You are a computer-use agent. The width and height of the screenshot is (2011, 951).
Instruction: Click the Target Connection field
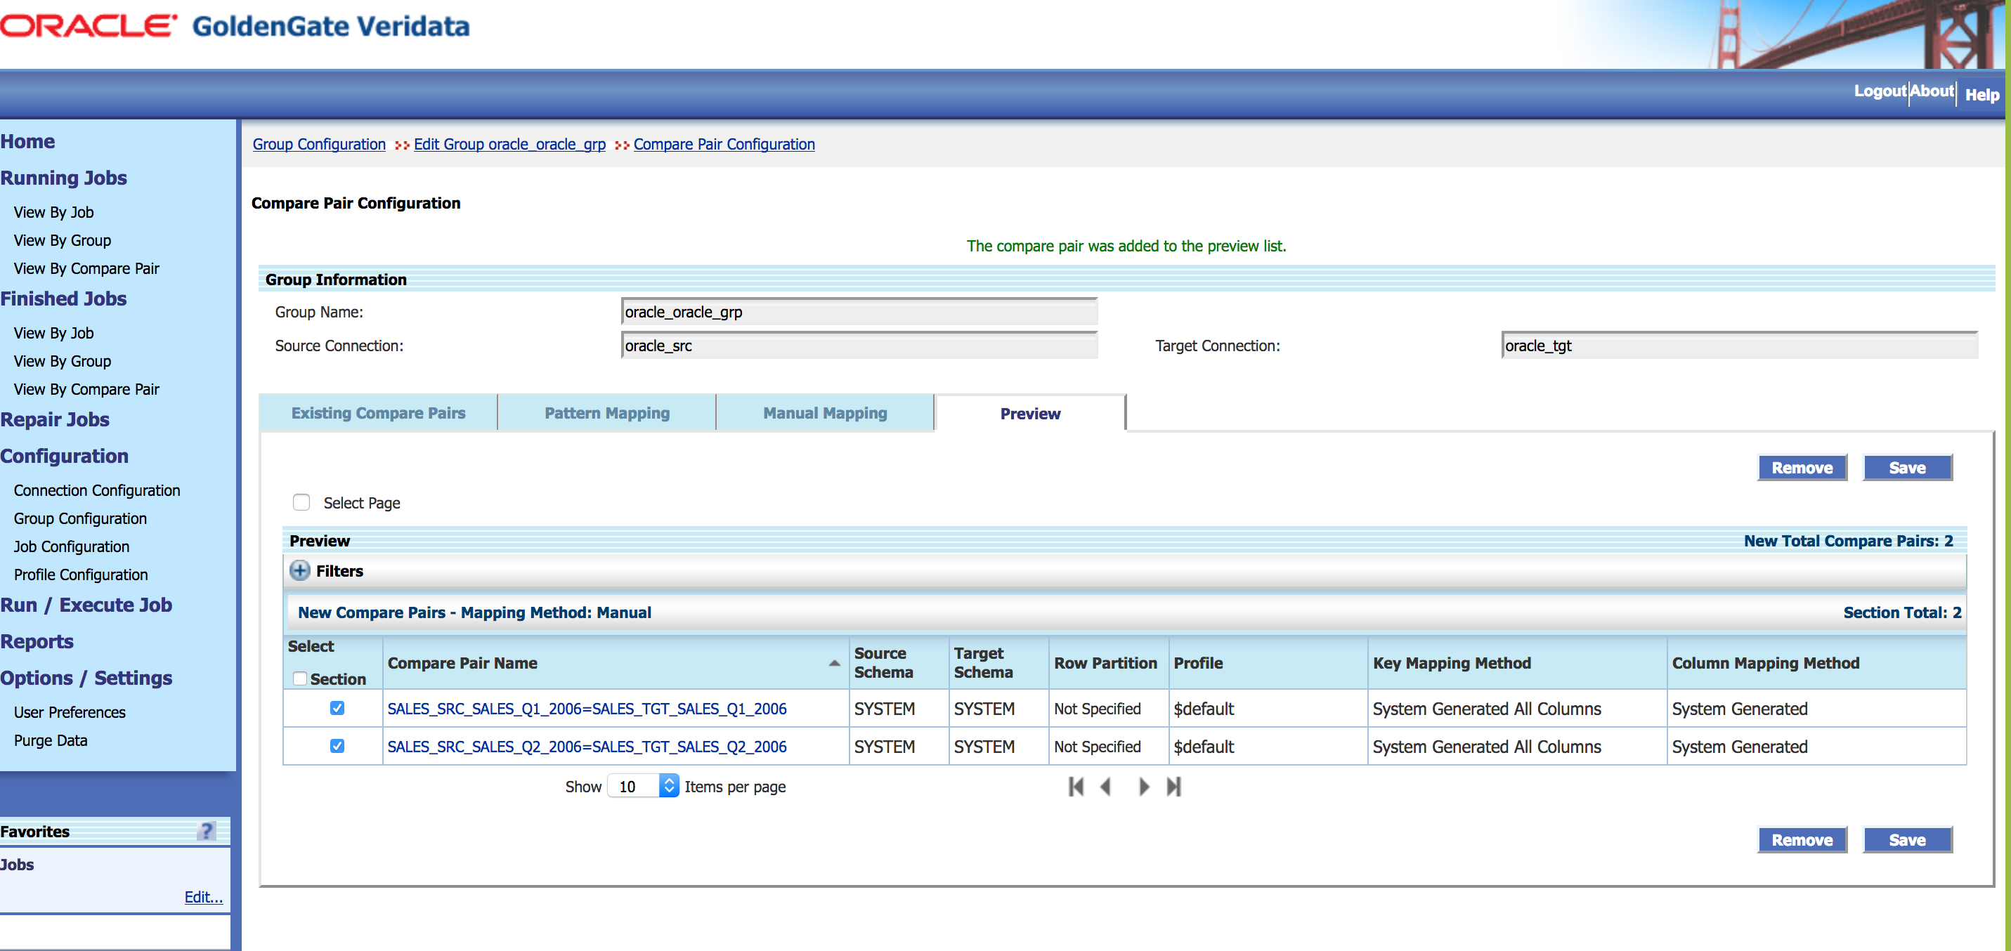[x=1739, y=346]
